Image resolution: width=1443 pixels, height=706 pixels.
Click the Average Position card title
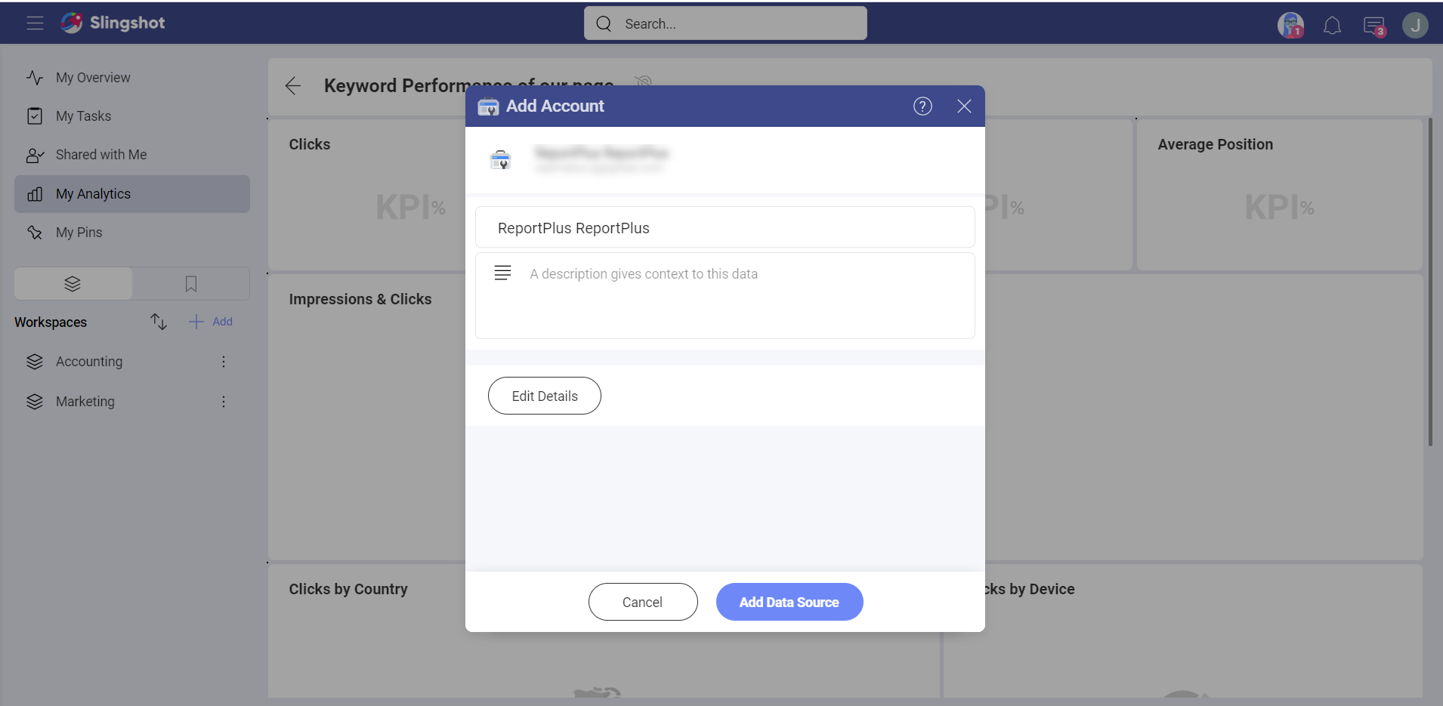[1216, 144]
